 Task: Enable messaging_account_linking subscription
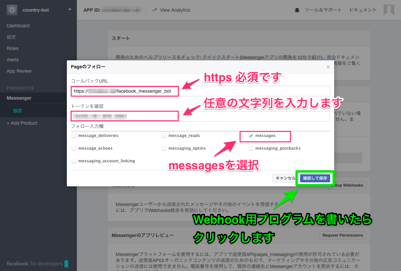pyautogui.click(x=74, y=161)
